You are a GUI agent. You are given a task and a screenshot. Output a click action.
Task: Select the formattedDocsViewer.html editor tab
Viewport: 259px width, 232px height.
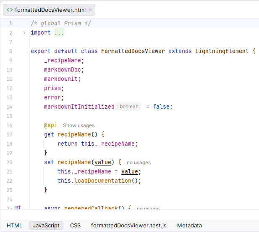tap(49, 10)
